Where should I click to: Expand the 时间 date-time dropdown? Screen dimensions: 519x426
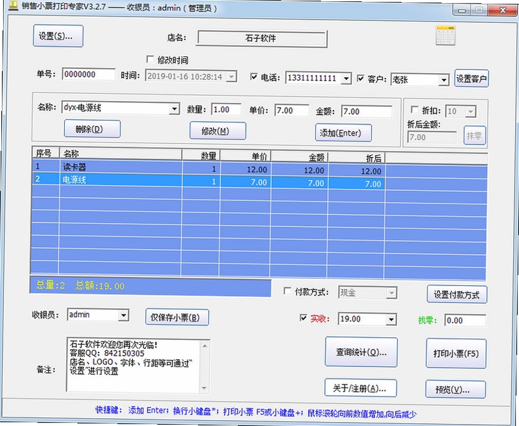(x=232, y=77)
